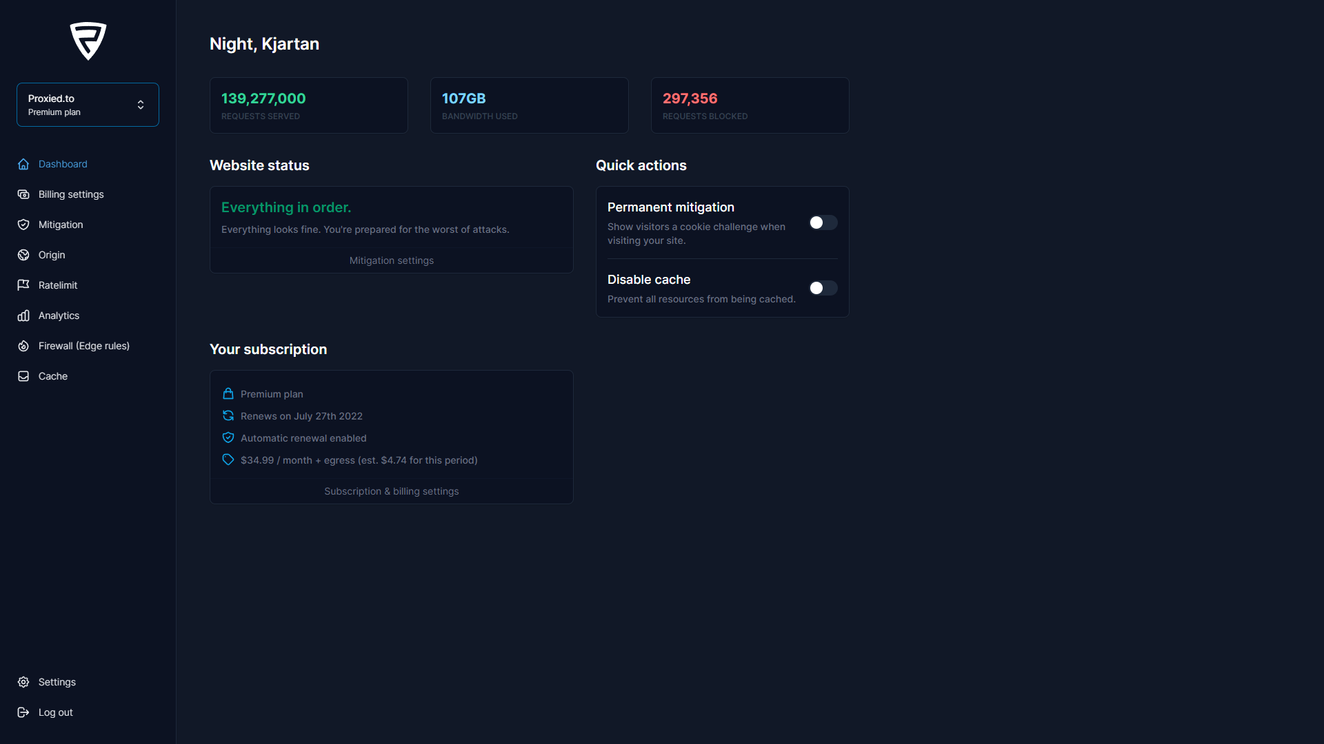Click the Firewall flame icon

pyautogui.click(x=23, y=346)
